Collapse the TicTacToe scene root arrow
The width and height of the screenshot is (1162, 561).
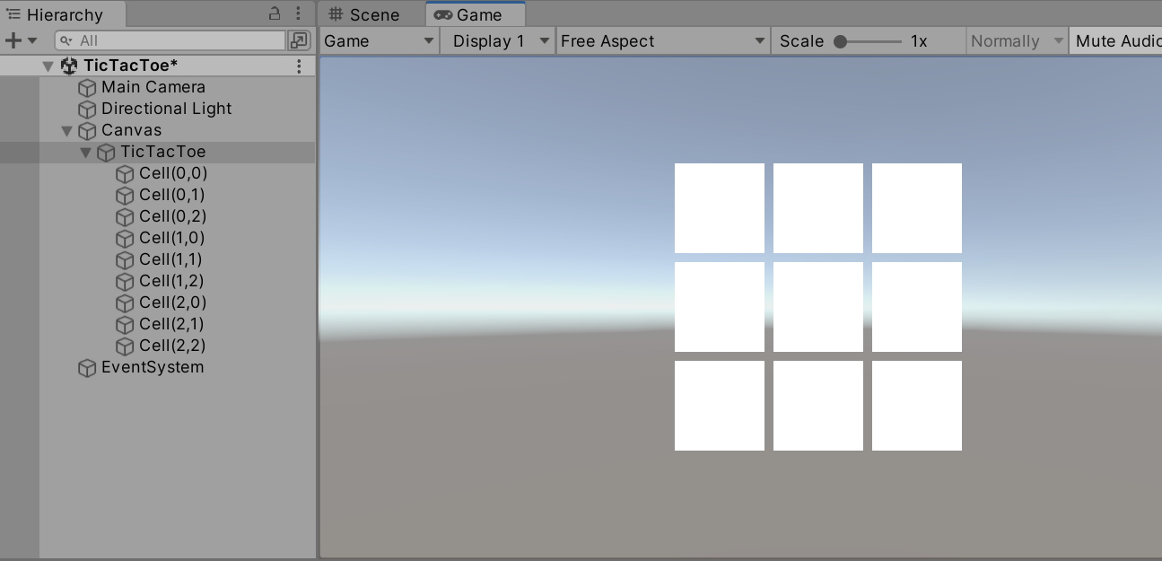(x=48, y=66)
